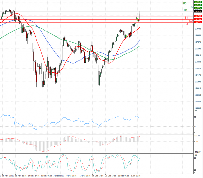This screenshot has height=178, width=203.
Task: Click price axis value 15865.0
Action: click(x=198, y=35)
